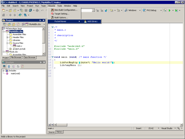Choose Add Library from PocketViewer submenu

point(91,21)
